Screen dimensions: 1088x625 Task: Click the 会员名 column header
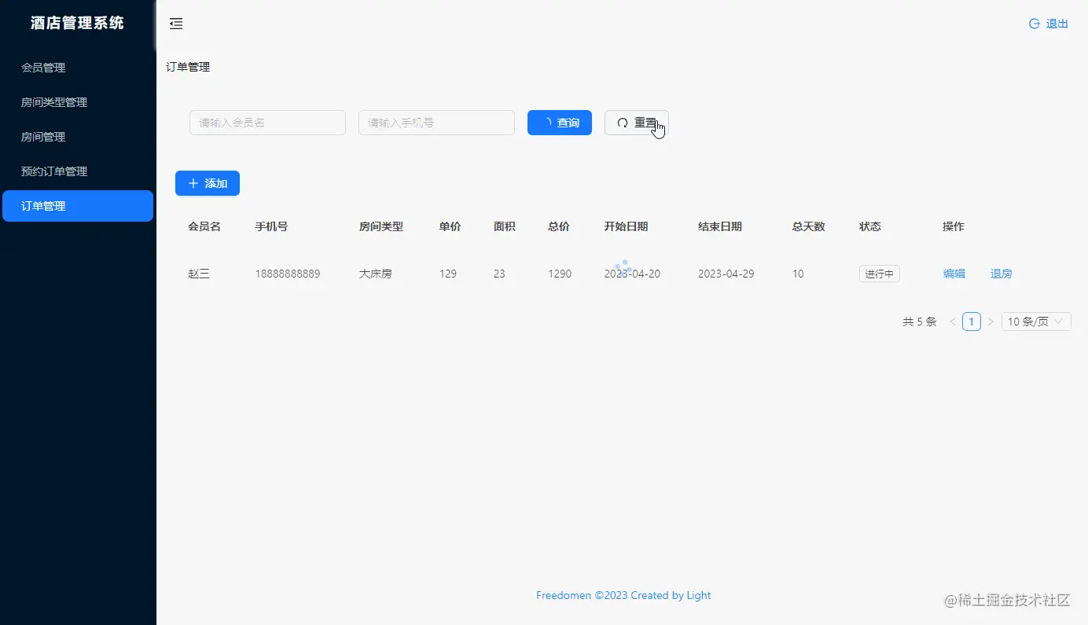204,226
